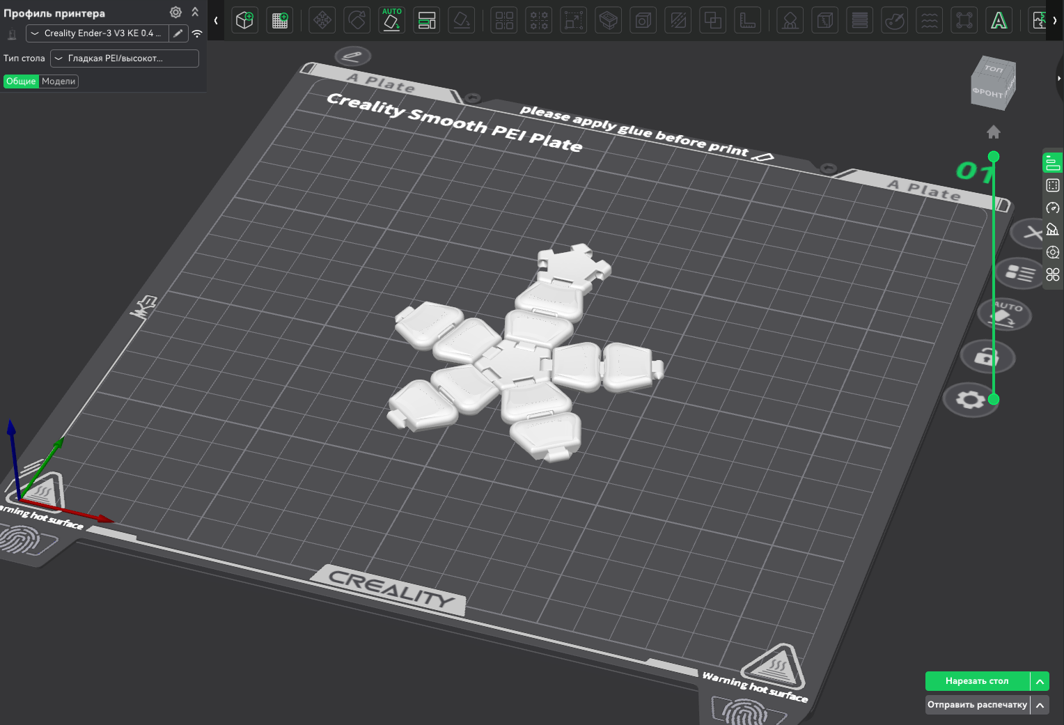Toggle the layers view sidebar icon
Image resolution: width=1064 pixels, height=725 pixels.
coord(1053,163)
